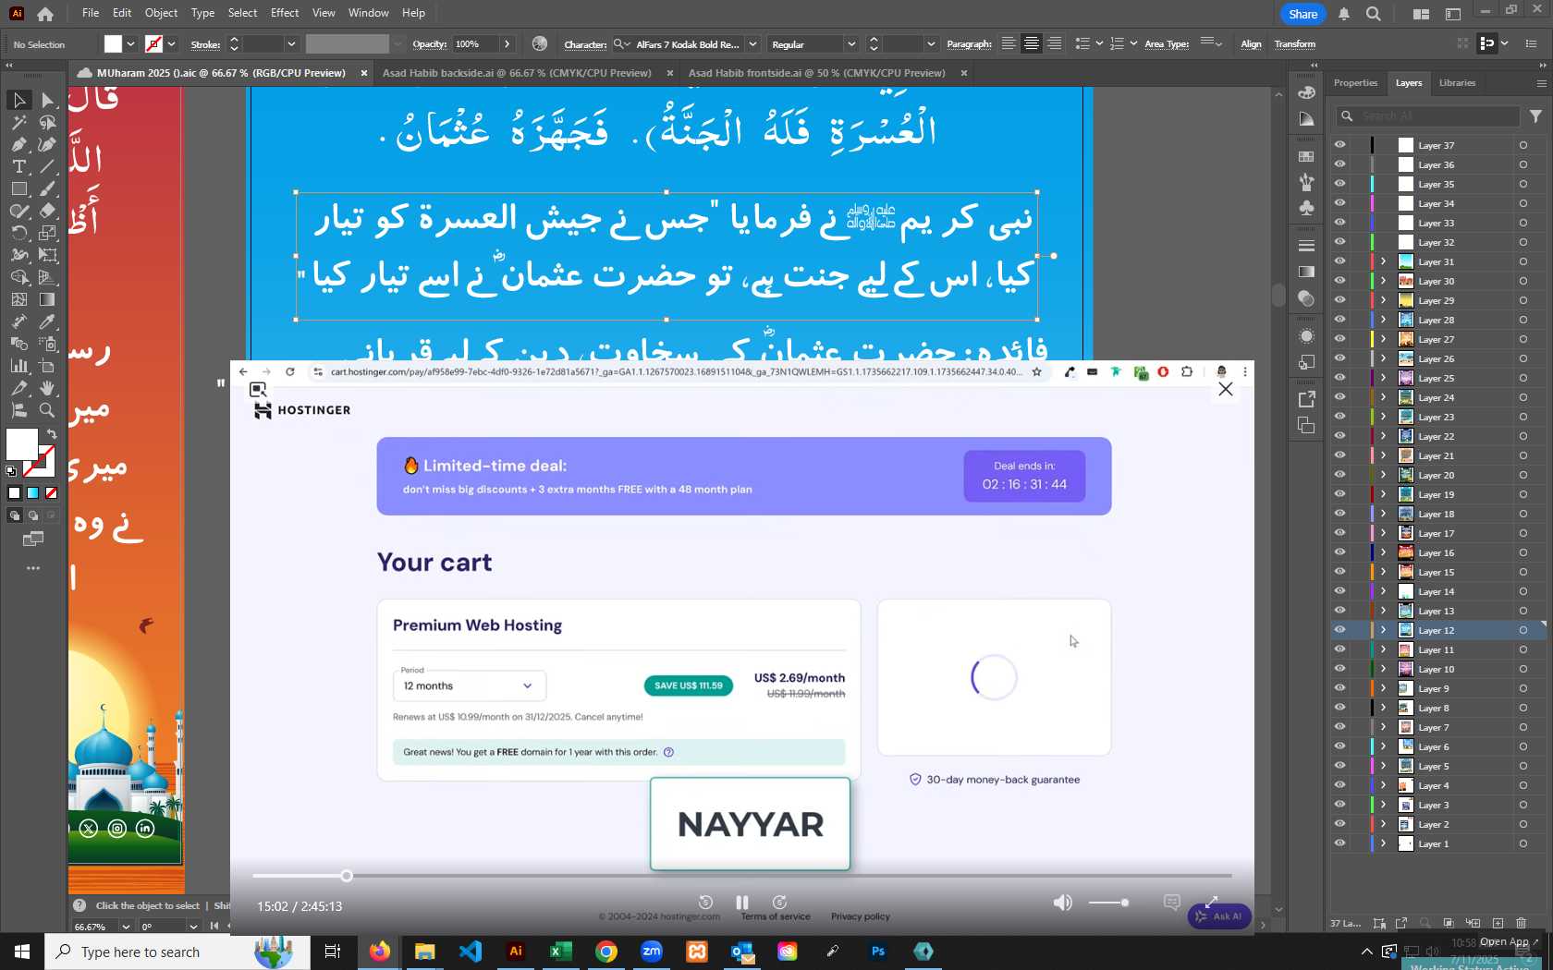Viewport: 1553px width, 970px height.
Task: Click the Align link in control bar
Action: (x=1251, y=44)
